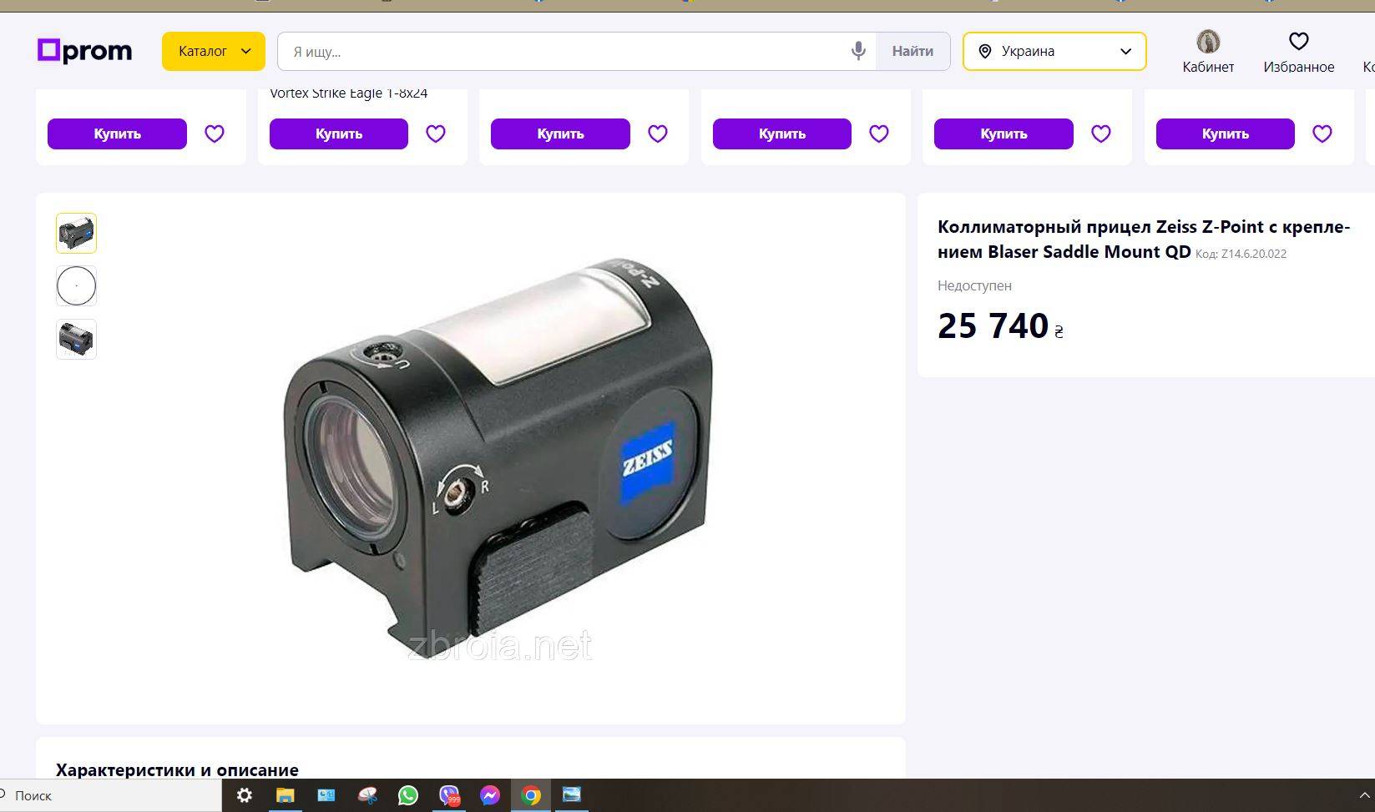Open the news app taskbar icon

point(326,795)
